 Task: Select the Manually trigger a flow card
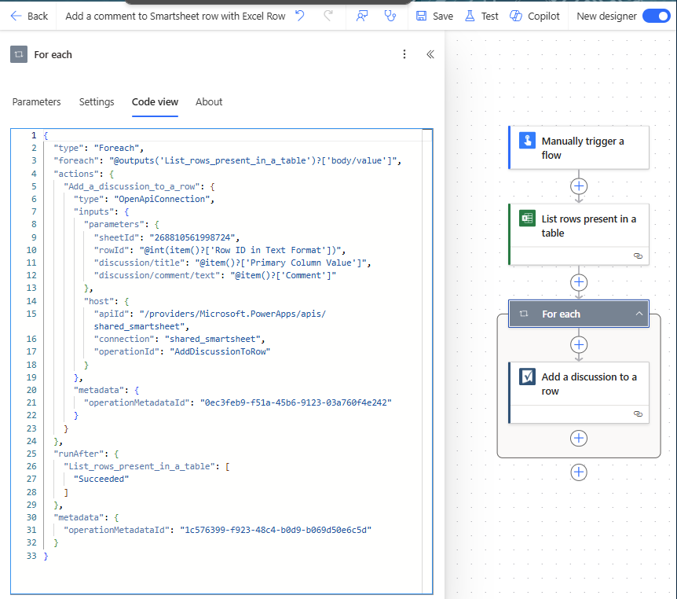pyautogui.click(x=579, y=148)
